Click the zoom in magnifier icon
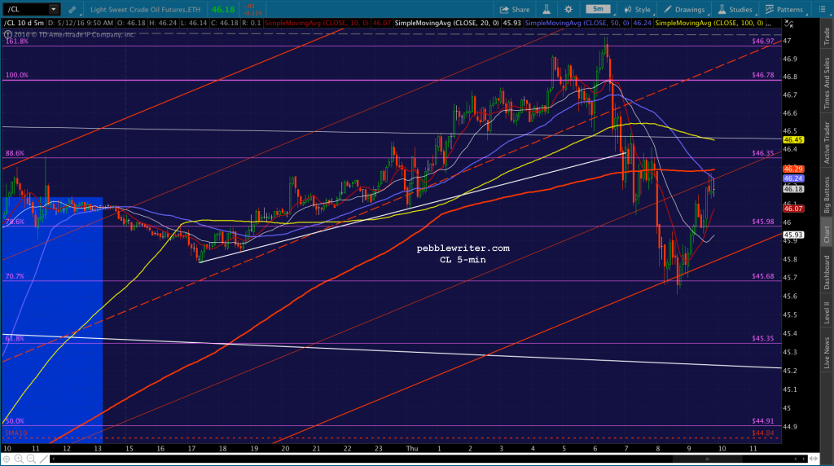 (19, 459)
